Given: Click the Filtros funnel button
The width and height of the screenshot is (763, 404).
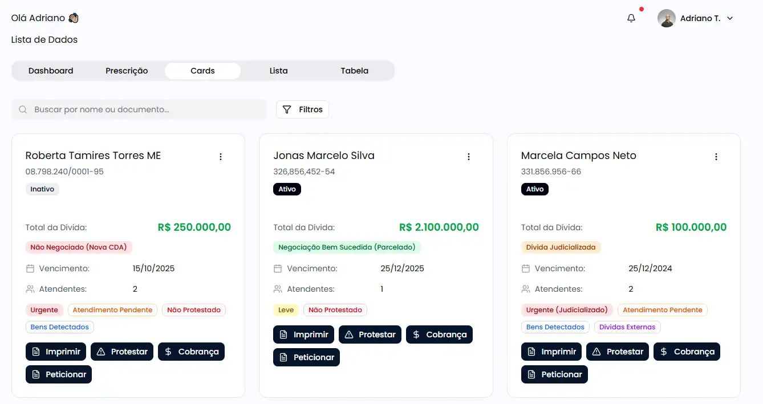Looking at the screenshot, I should click(x=302, y=109).
